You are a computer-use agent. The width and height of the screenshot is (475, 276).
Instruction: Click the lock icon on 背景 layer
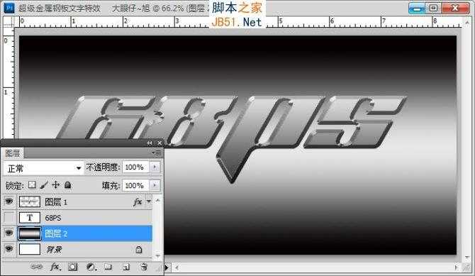pos(139,250)
